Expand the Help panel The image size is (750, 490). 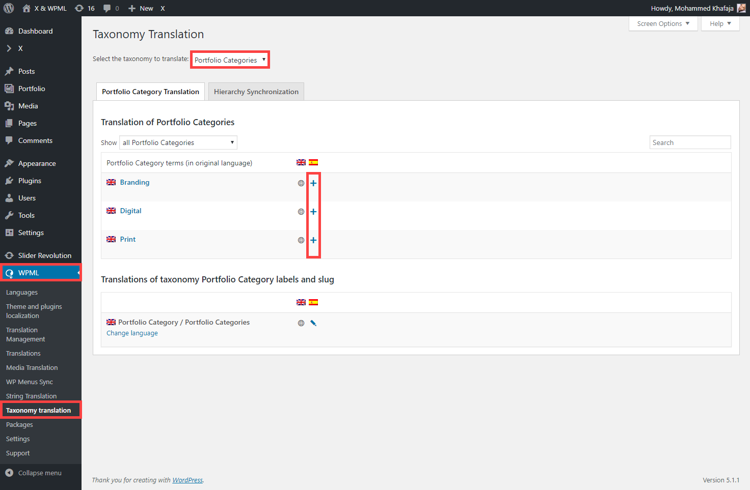tap(720, 24)
